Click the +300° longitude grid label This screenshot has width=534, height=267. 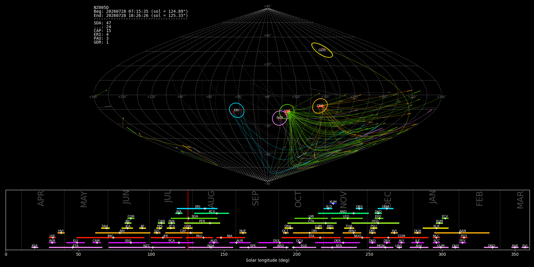(325, 97)
